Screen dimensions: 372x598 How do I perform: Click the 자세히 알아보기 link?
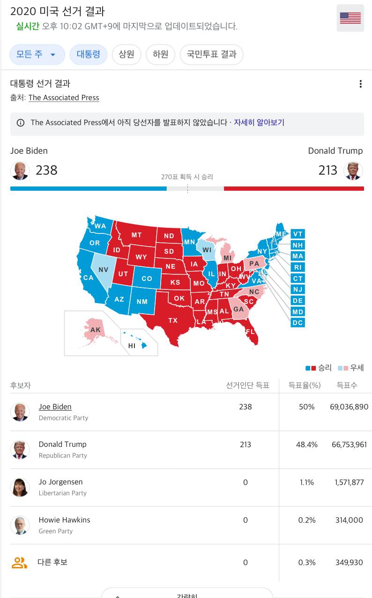259,123
